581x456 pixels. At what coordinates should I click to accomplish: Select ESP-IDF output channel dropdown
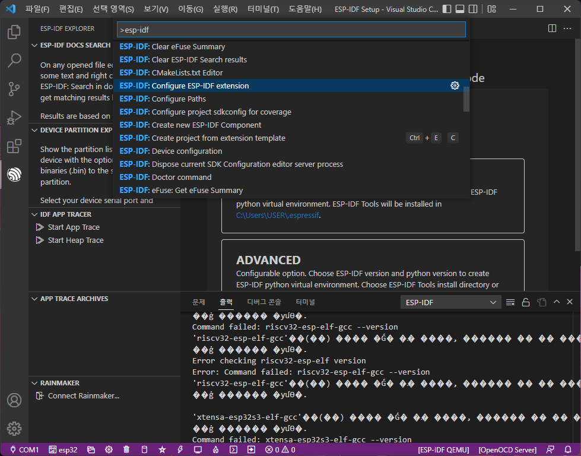coord(450,303)
